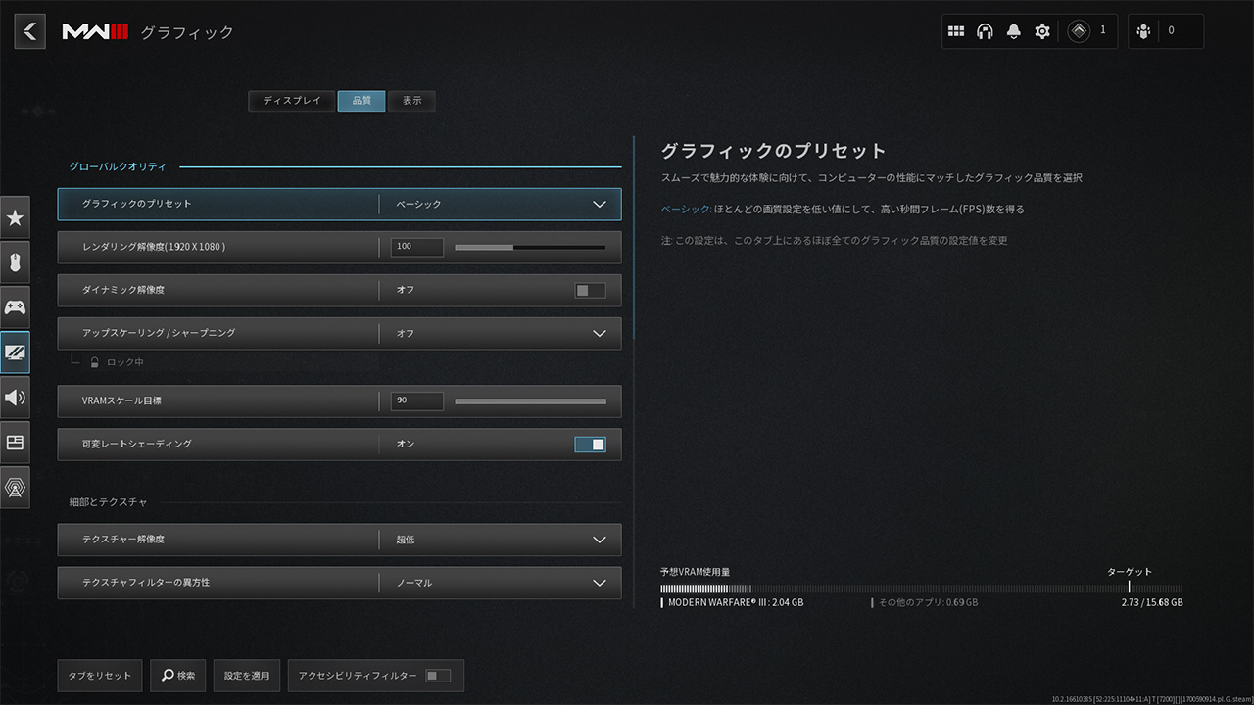Click the レンダリング解像度 value field showing 100

[x=416, y=247]
